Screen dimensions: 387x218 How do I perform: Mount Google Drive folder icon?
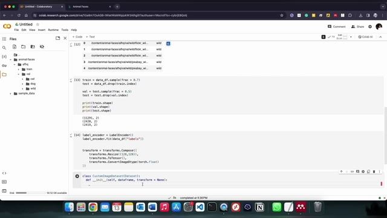pyautogui.click(x=33, y=47)
